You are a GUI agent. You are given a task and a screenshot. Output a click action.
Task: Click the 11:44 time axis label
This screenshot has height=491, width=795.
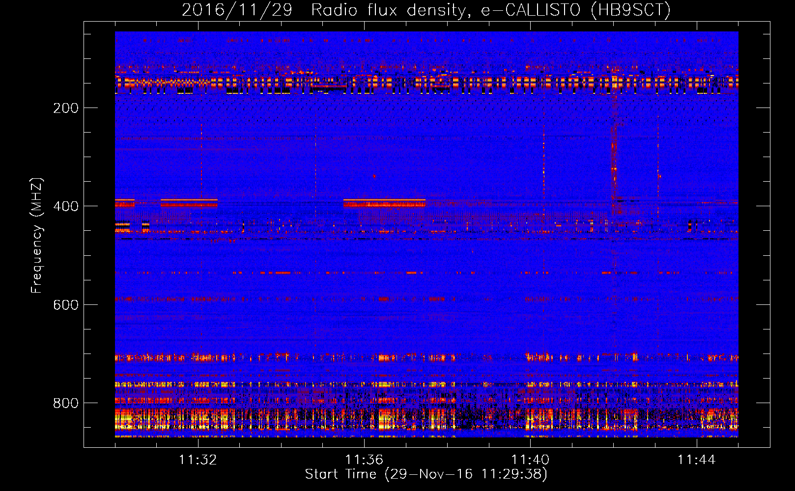(696, 460)
